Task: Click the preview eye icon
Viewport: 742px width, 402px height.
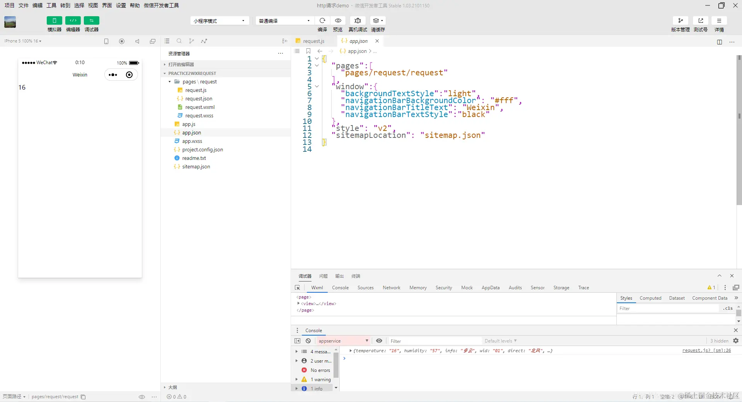Action: (x=338, y=20)
